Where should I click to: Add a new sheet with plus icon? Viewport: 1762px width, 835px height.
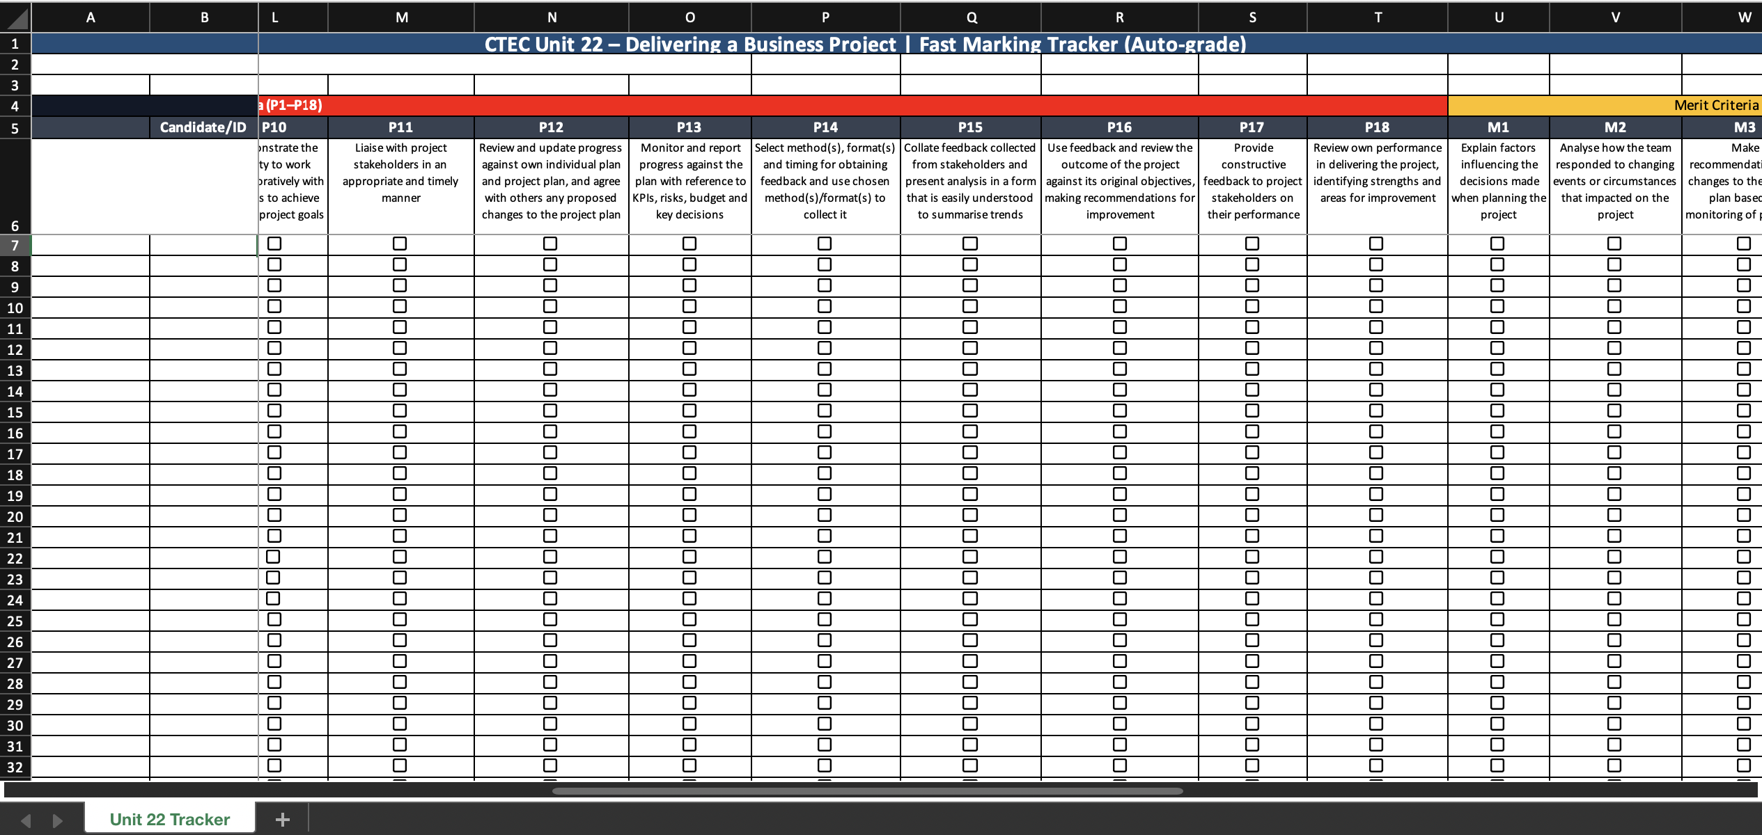tap(282, 820)
